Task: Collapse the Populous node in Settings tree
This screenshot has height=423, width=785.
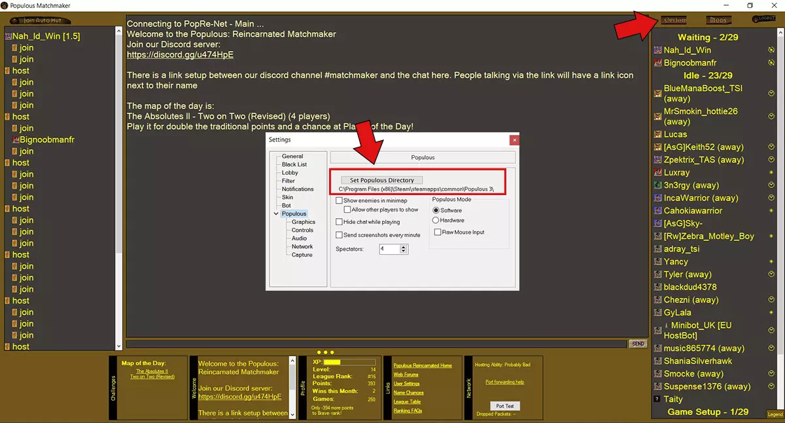Action: pyautogui.click(x=277, y=213)
